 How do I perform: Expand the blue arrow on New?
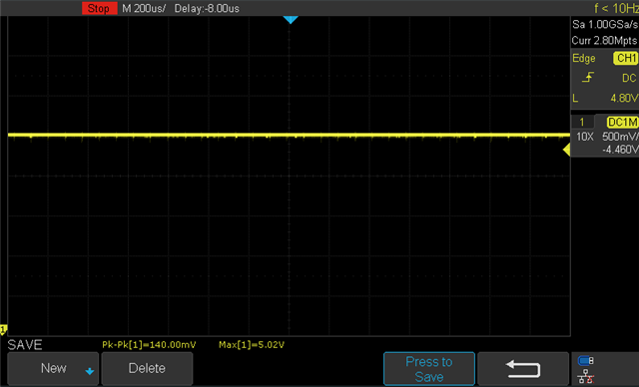[90, 371]
